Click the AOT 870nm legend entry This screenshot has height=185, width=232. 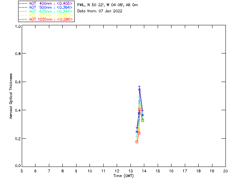click(x=46, y=15)
